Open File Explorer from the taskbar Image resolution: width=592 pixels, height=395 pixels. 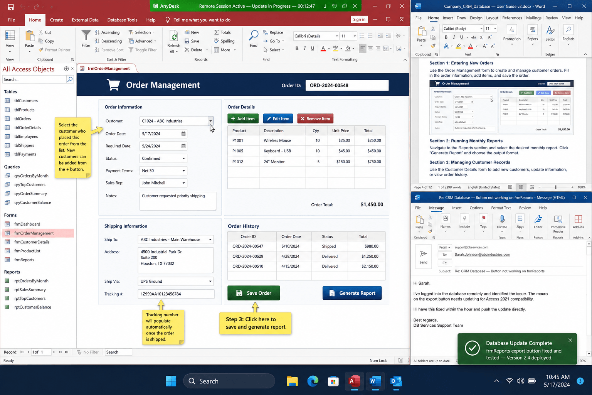(293, 381)
